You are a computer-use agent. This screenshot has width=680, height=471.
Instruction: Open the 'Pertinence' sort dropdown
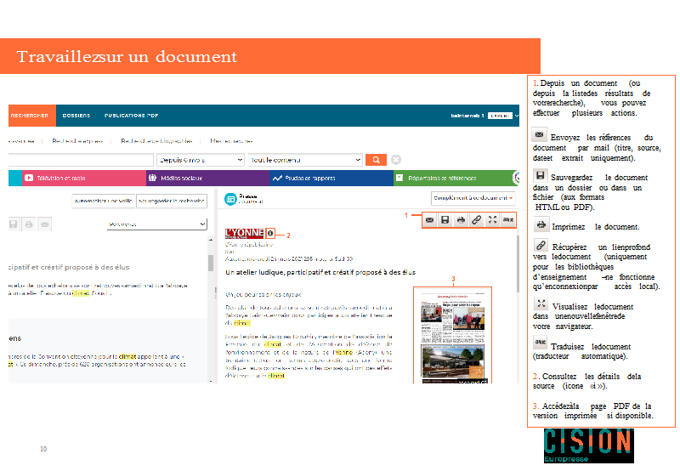coord(157,224)
